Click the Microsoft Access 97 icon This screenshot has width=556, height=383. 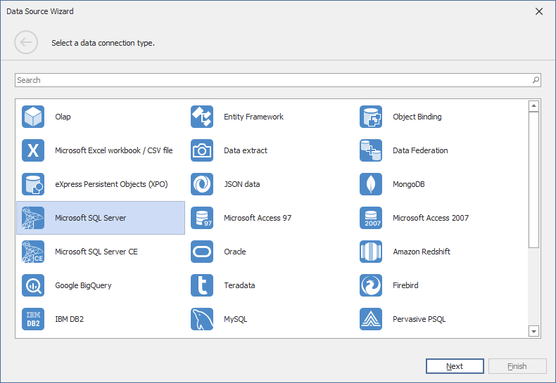coord(202,218)
